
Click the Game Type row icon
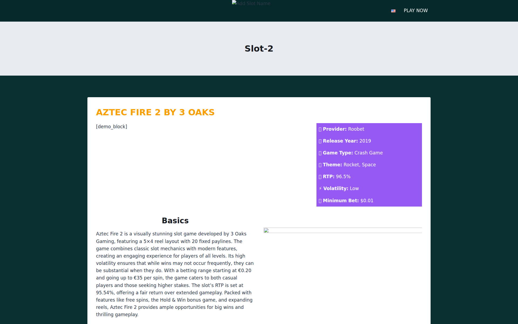pyautogui.click(x=320, y=153)
